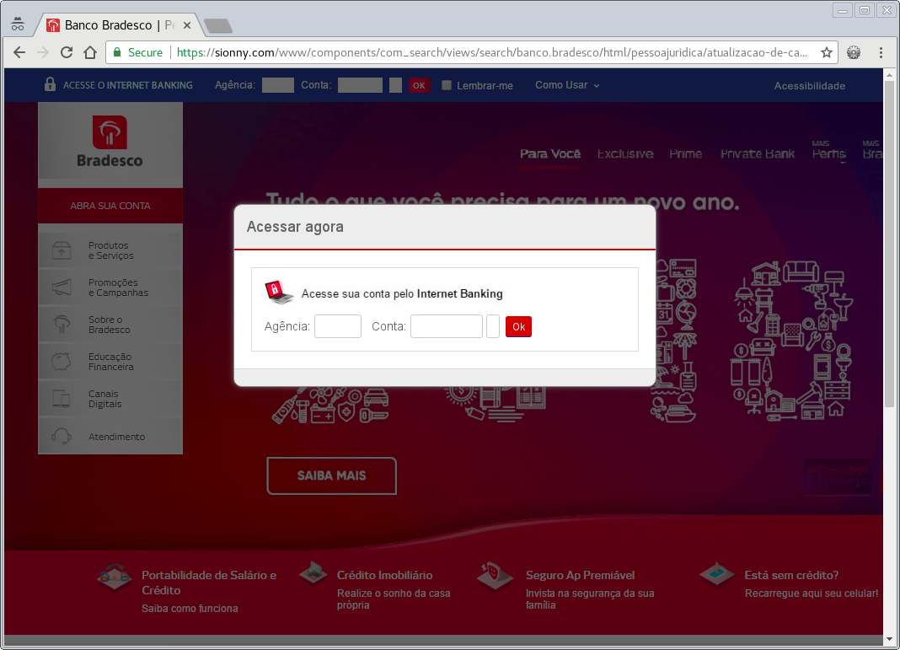Open Invista na segurança da sua família link
The height and width of the screenshot is (650, 900).
(x=590, y=599)
